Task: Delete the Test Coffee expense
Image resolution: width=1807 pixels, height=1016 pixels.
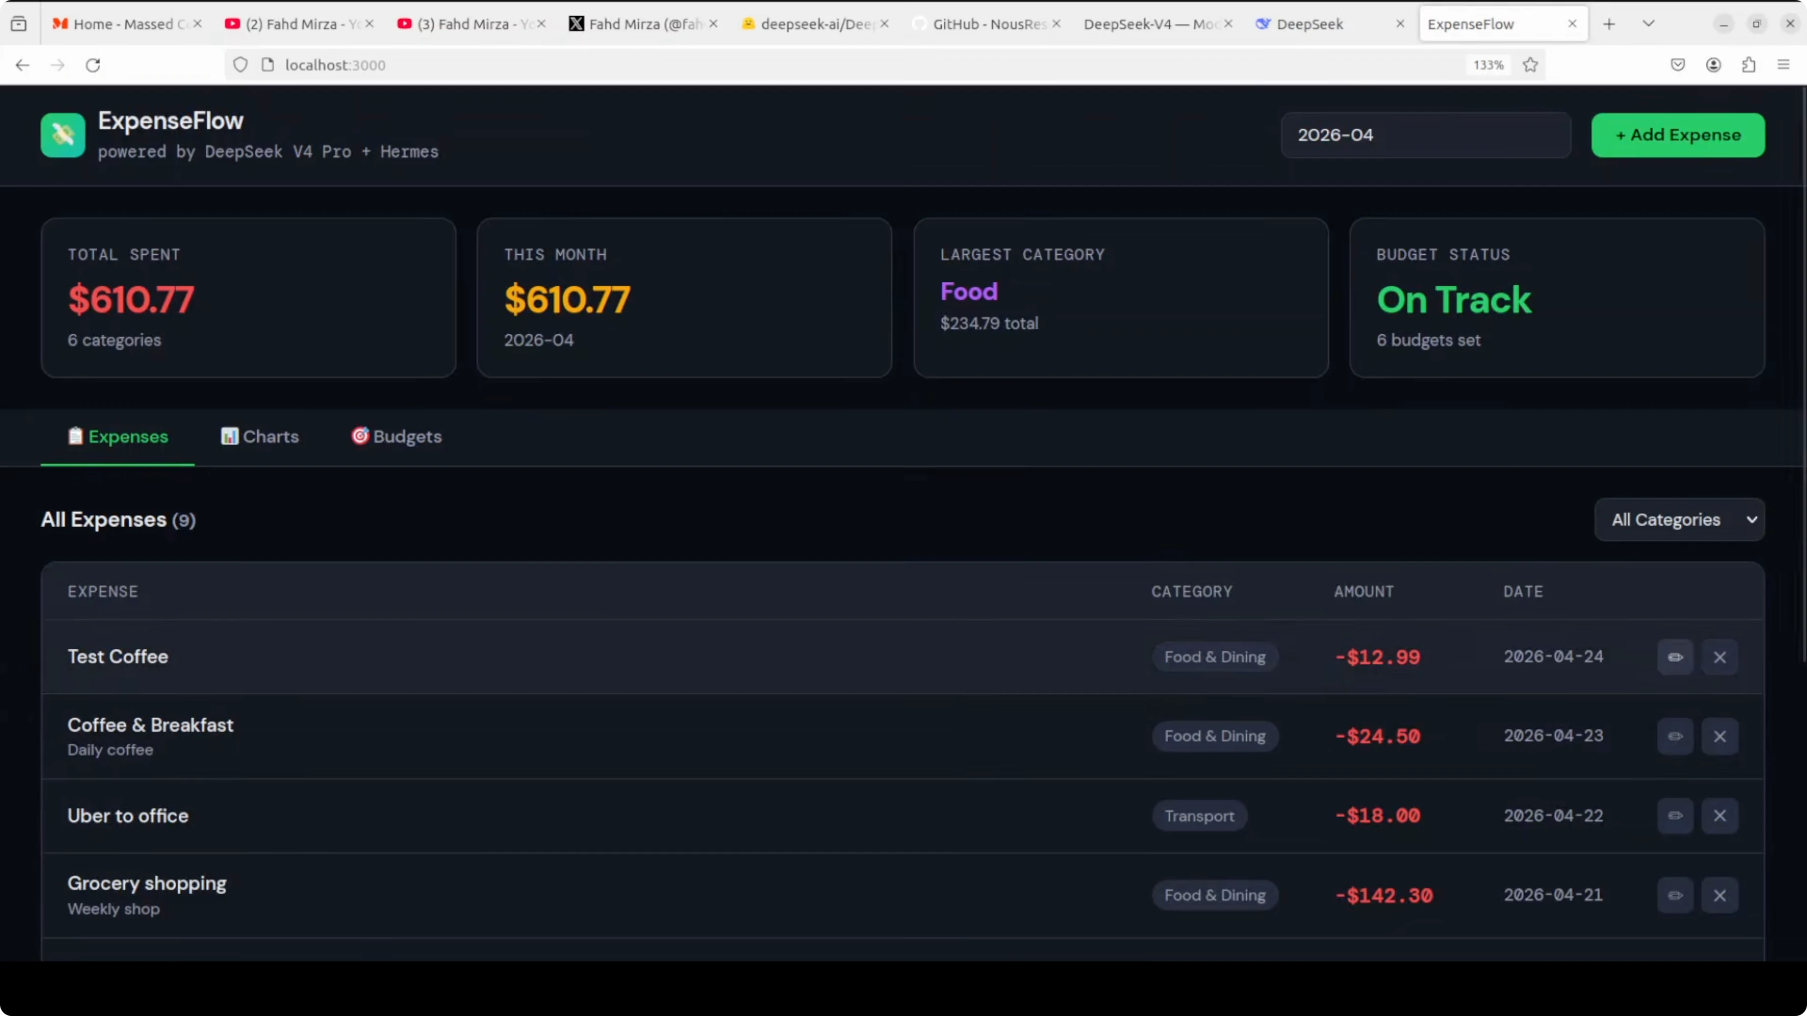Action: [x=1719, y=657]
